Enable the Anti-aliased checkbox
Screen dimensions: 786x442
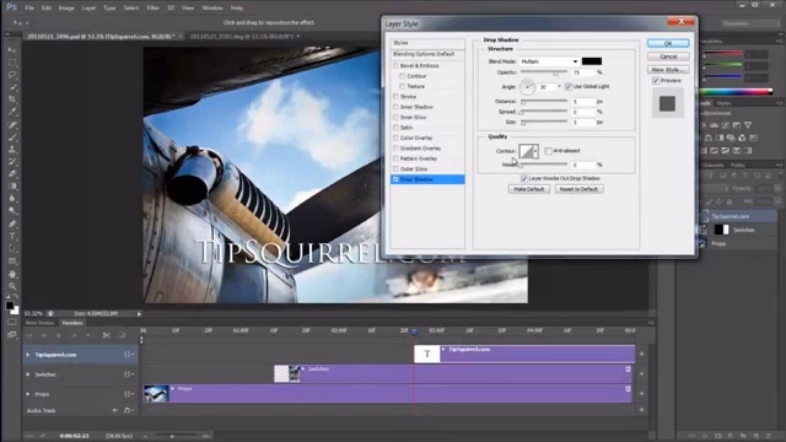click(547, 150)
